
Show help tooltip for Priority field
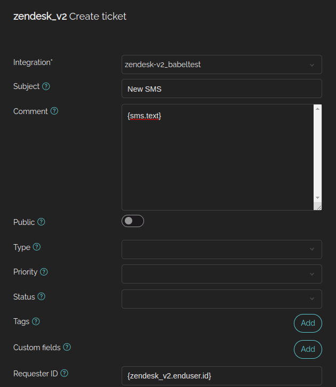[x=44, y=272]
